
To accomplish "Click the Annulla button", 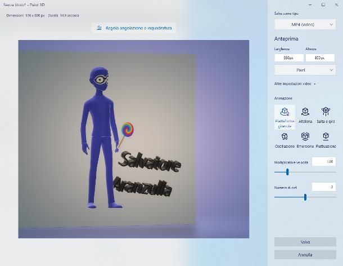I will tap(305, 255).
